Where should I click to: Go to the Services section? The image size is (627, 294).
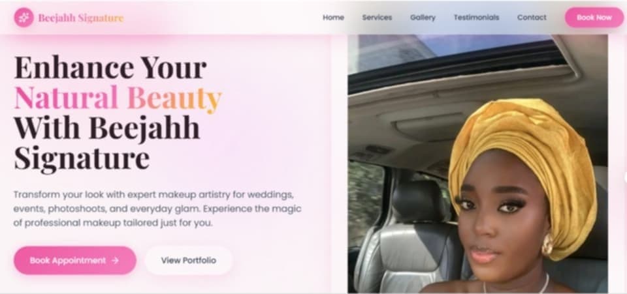click(x=377, y=18)
